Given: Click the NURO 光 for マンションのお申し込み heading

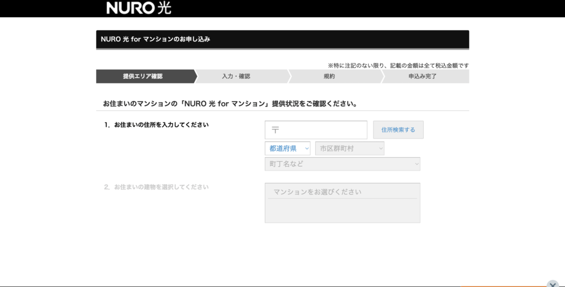Looking at the screenshot, I should [155, 39].
